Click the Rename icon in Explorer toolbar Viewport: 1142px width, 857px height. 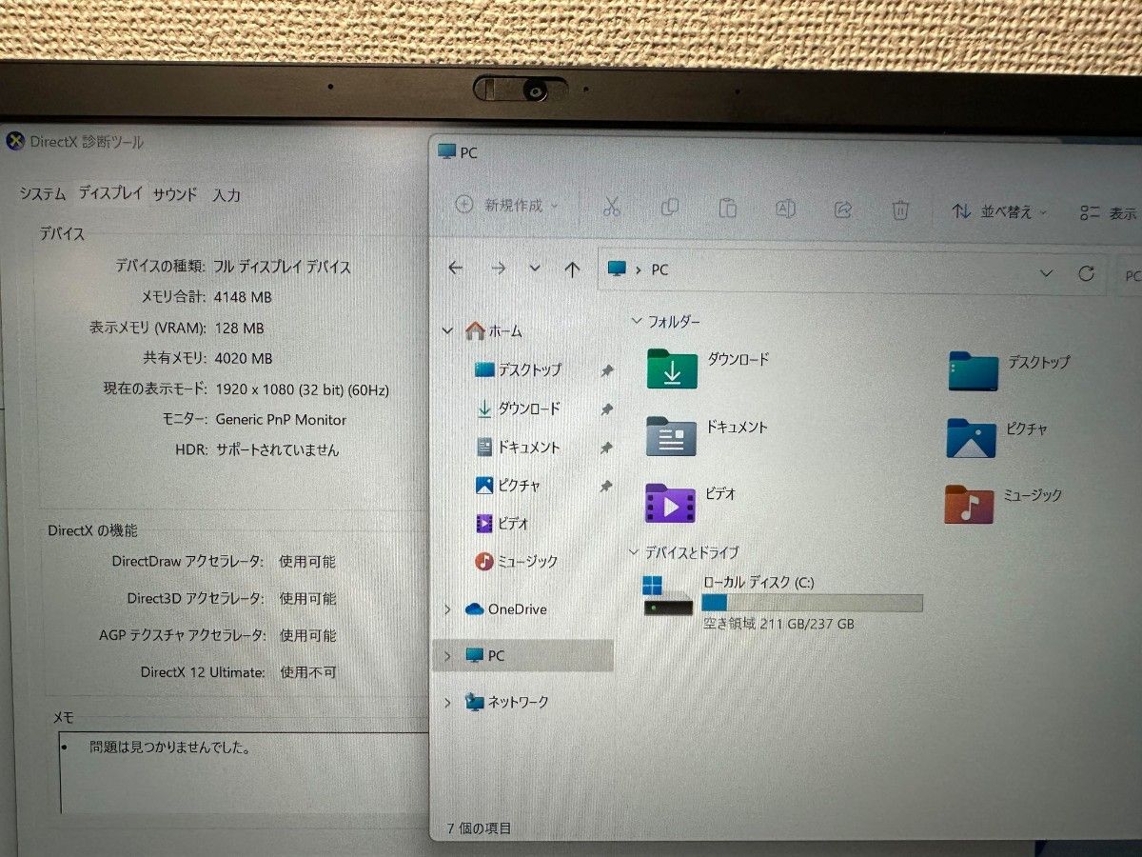(x=785, y=209)
